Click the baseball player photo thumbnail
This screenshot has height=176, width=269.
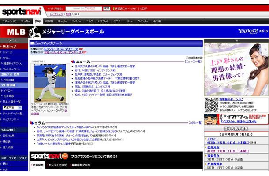coord(50,83)
